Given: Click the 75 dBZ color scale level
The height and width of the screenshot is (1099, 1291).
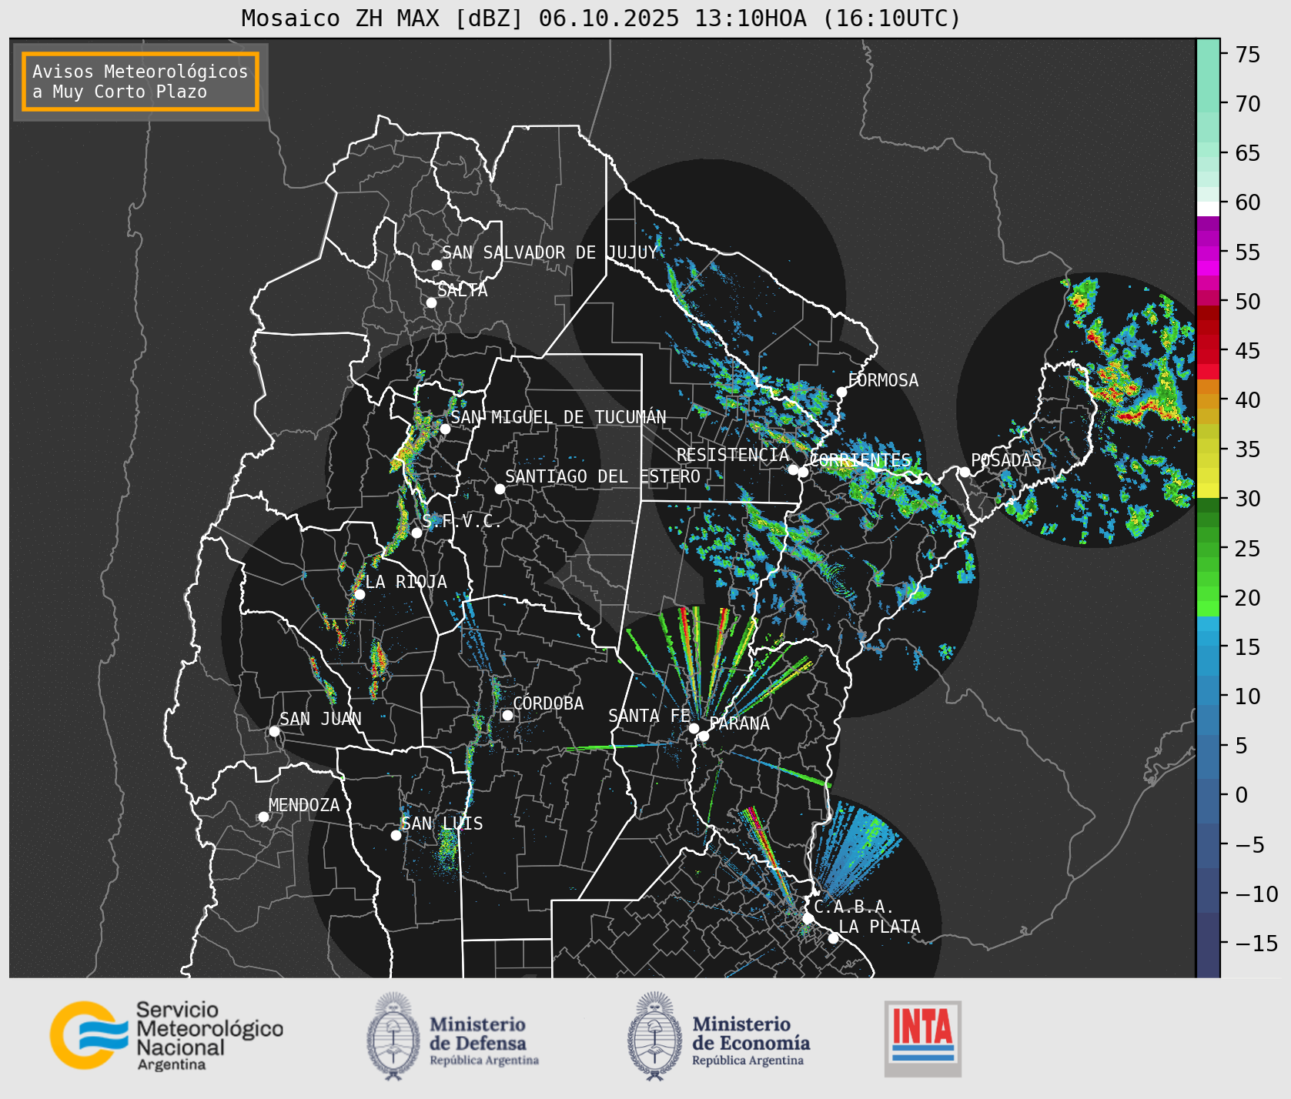Looking at the screenshot, I should [x=1248, y=55].
